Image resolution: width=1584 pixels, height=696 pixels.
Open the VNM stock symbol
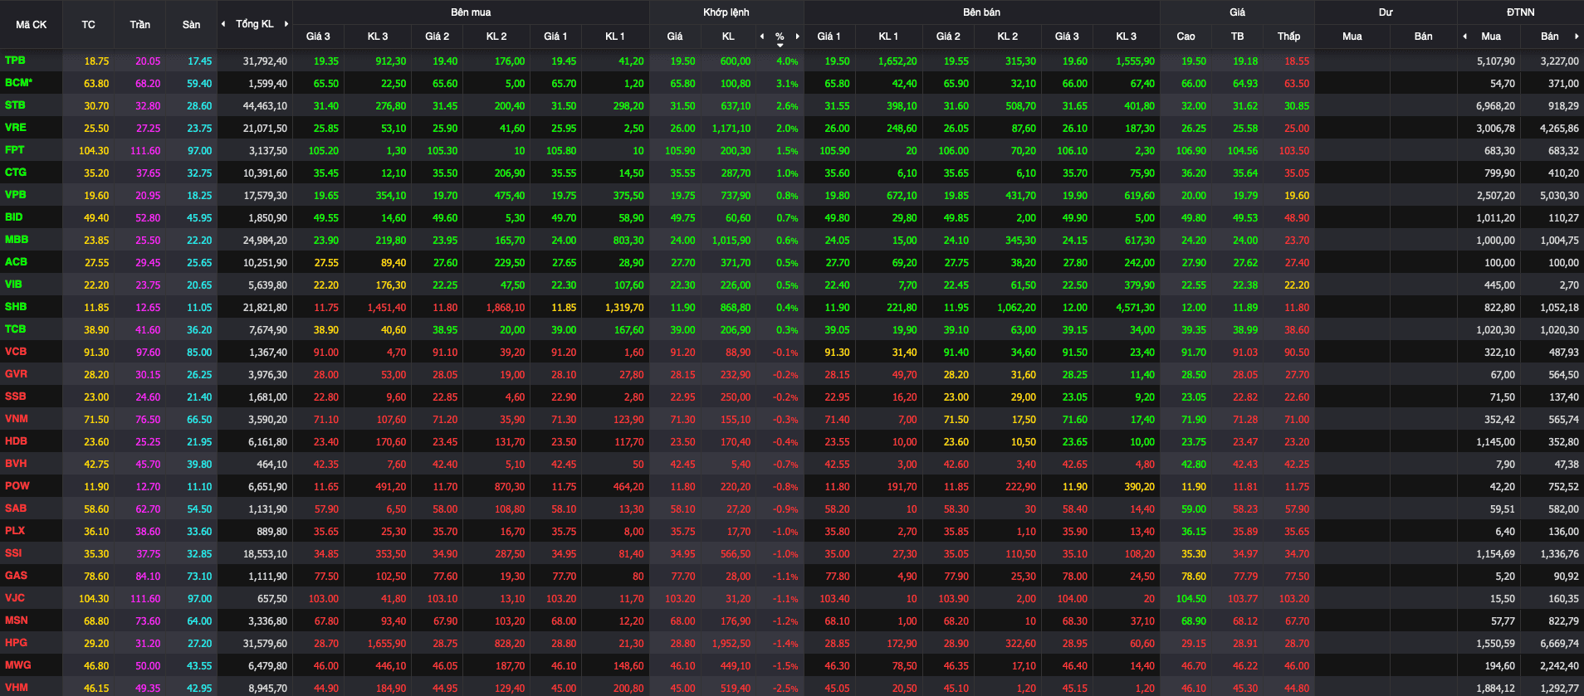click(17, 419)
